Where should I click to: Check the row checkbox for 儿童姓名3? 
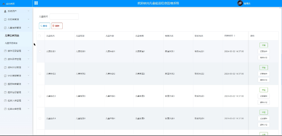point(40,96)
